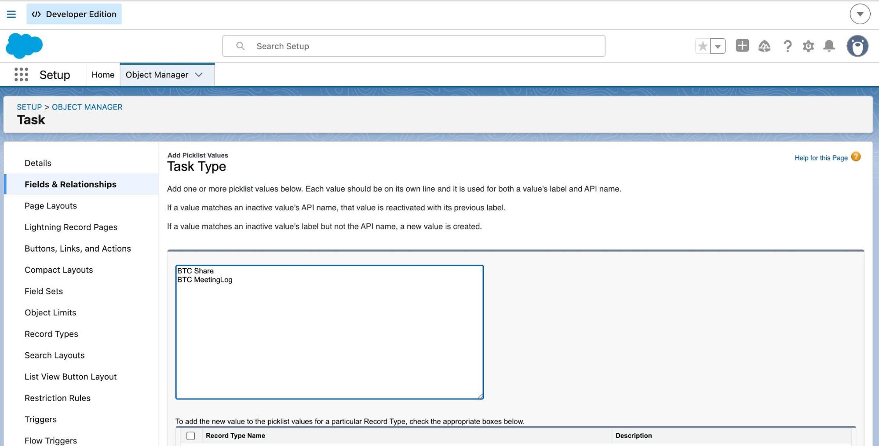Image resolution: width=879 pixels, height=446 pixels.
Task: Follow the OBJECT MANAGER breadcrumb link
Action: 87,107
